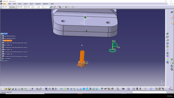This screenshot has width=174, height=98.
Task: Select Threaded Hex Nut.1 in tree
Action: [15, 43]
